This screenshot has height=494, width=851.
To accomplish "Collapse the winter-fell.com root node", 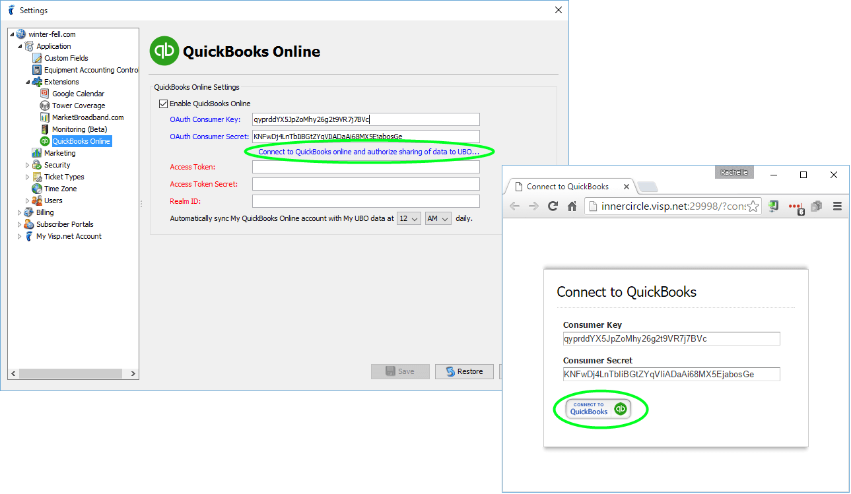I will pos(12,34).
